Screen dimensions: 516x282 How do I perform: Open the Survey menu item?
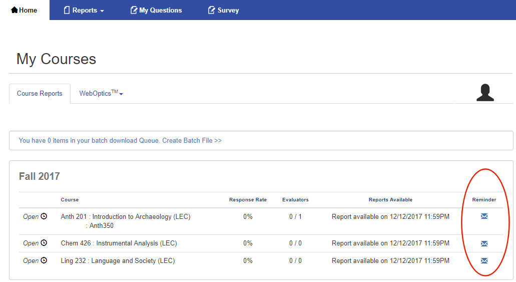tap(223, 10)
